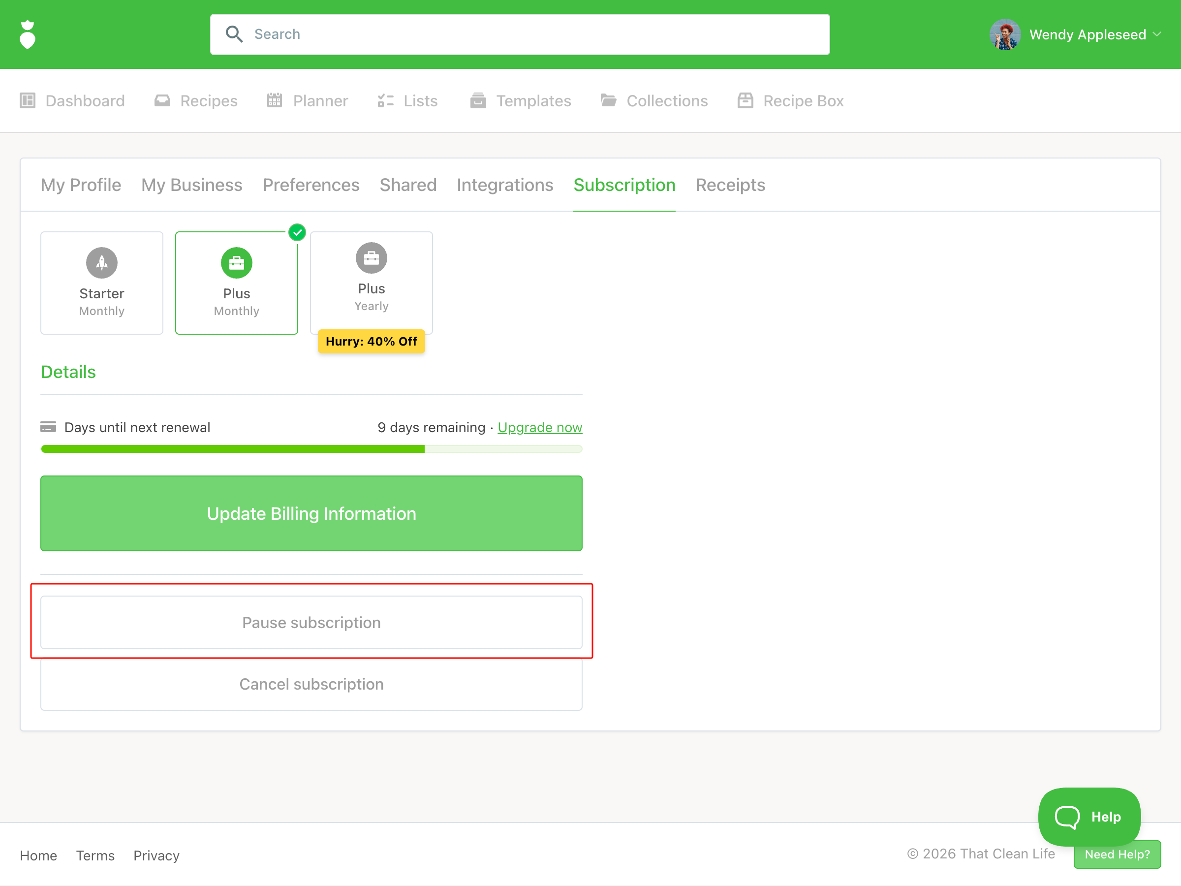Open the Planner calendar icon
The width and height of the screenshot is (1181, 886).
pyautogui.click(x=275, y=100)
